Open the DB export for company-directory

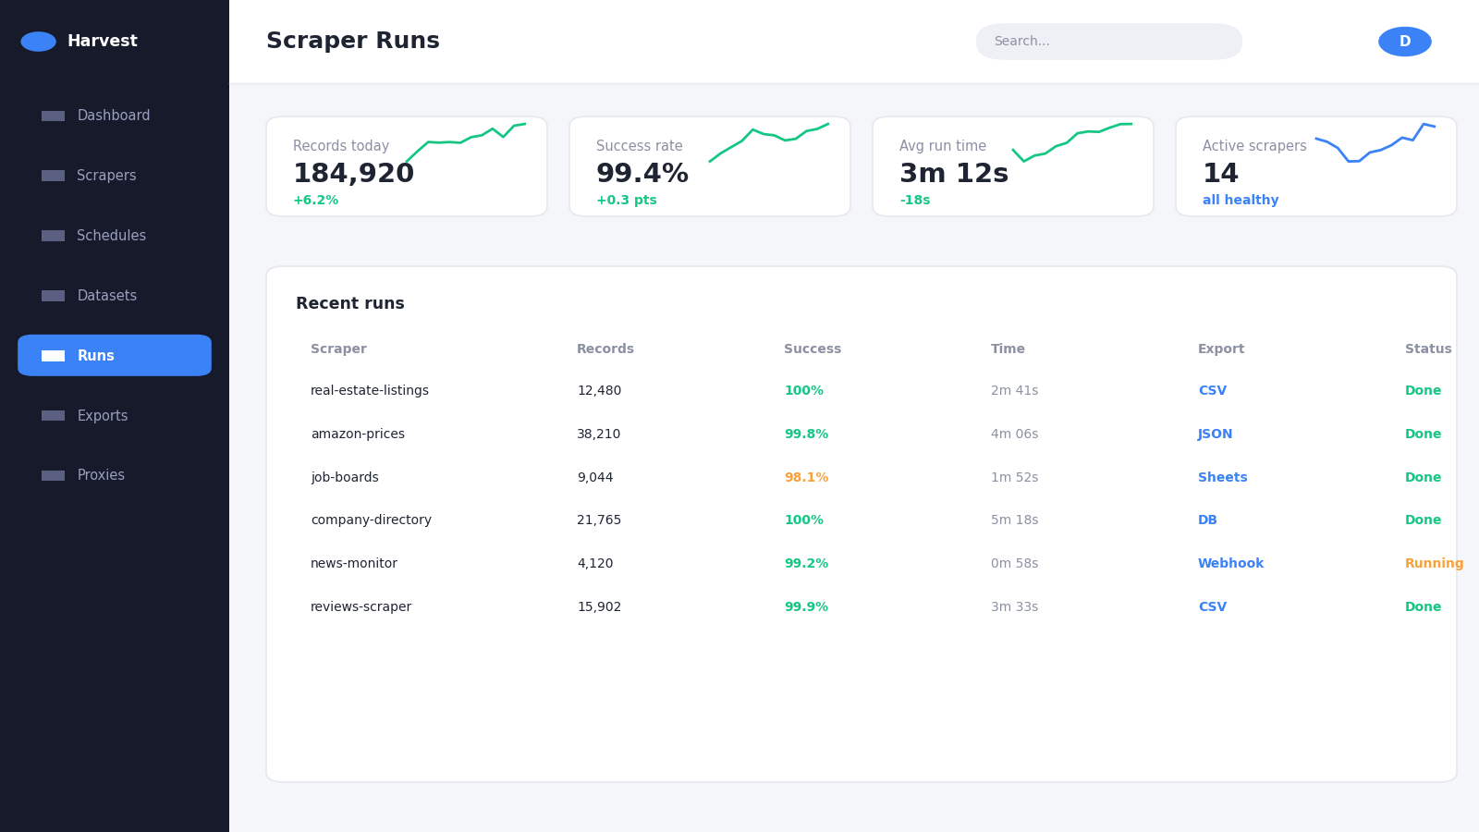click(1207, 520)
